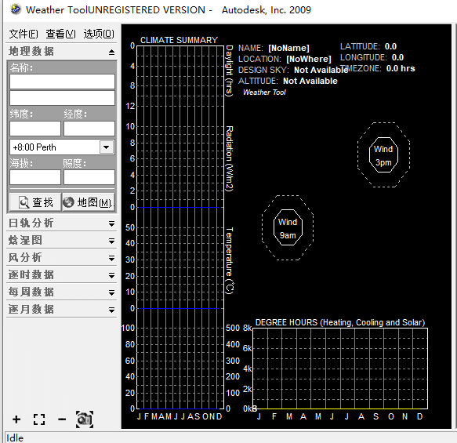Screen dimensions: 457x443
Task: Click the Idle status bar text
Action: 15,438
